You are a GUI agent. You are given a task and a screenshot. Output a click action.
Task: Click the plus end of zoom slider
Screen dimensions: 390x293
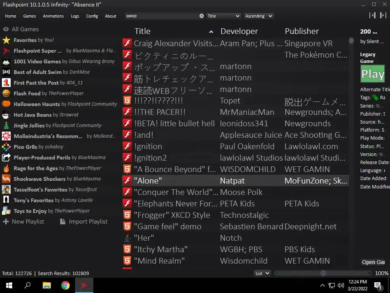(x=369, y=273)
